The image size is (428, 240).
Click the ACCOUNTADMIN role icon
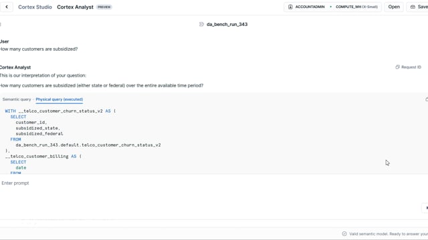click(x=290, y=7)
